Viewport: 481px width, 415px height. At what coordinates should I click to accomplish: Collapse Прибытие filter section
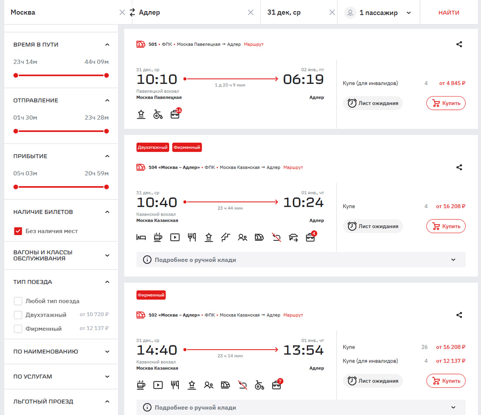107,156
